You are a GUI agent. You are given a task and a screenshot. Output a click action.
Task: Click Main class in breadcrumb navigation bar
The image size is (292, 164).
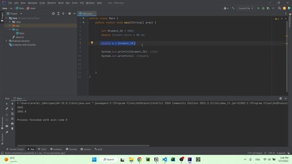tap(20, 8)
